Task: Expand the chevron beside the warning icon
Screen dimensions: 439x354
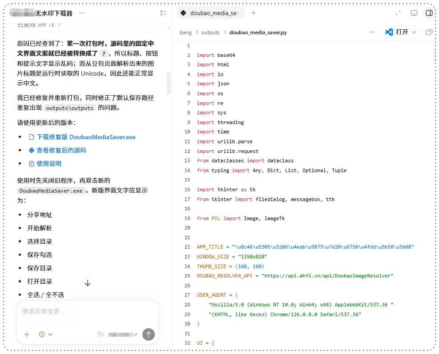Action: [x=50, y=334]
